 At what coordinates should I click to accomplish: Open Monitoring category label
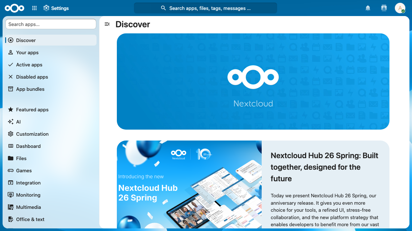coord(28,195)
